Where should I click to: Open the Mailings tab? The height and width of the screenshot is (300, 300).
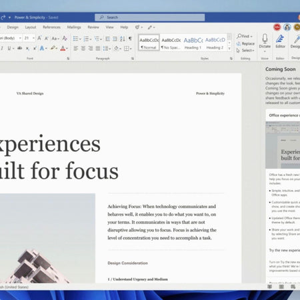point(74,27)
